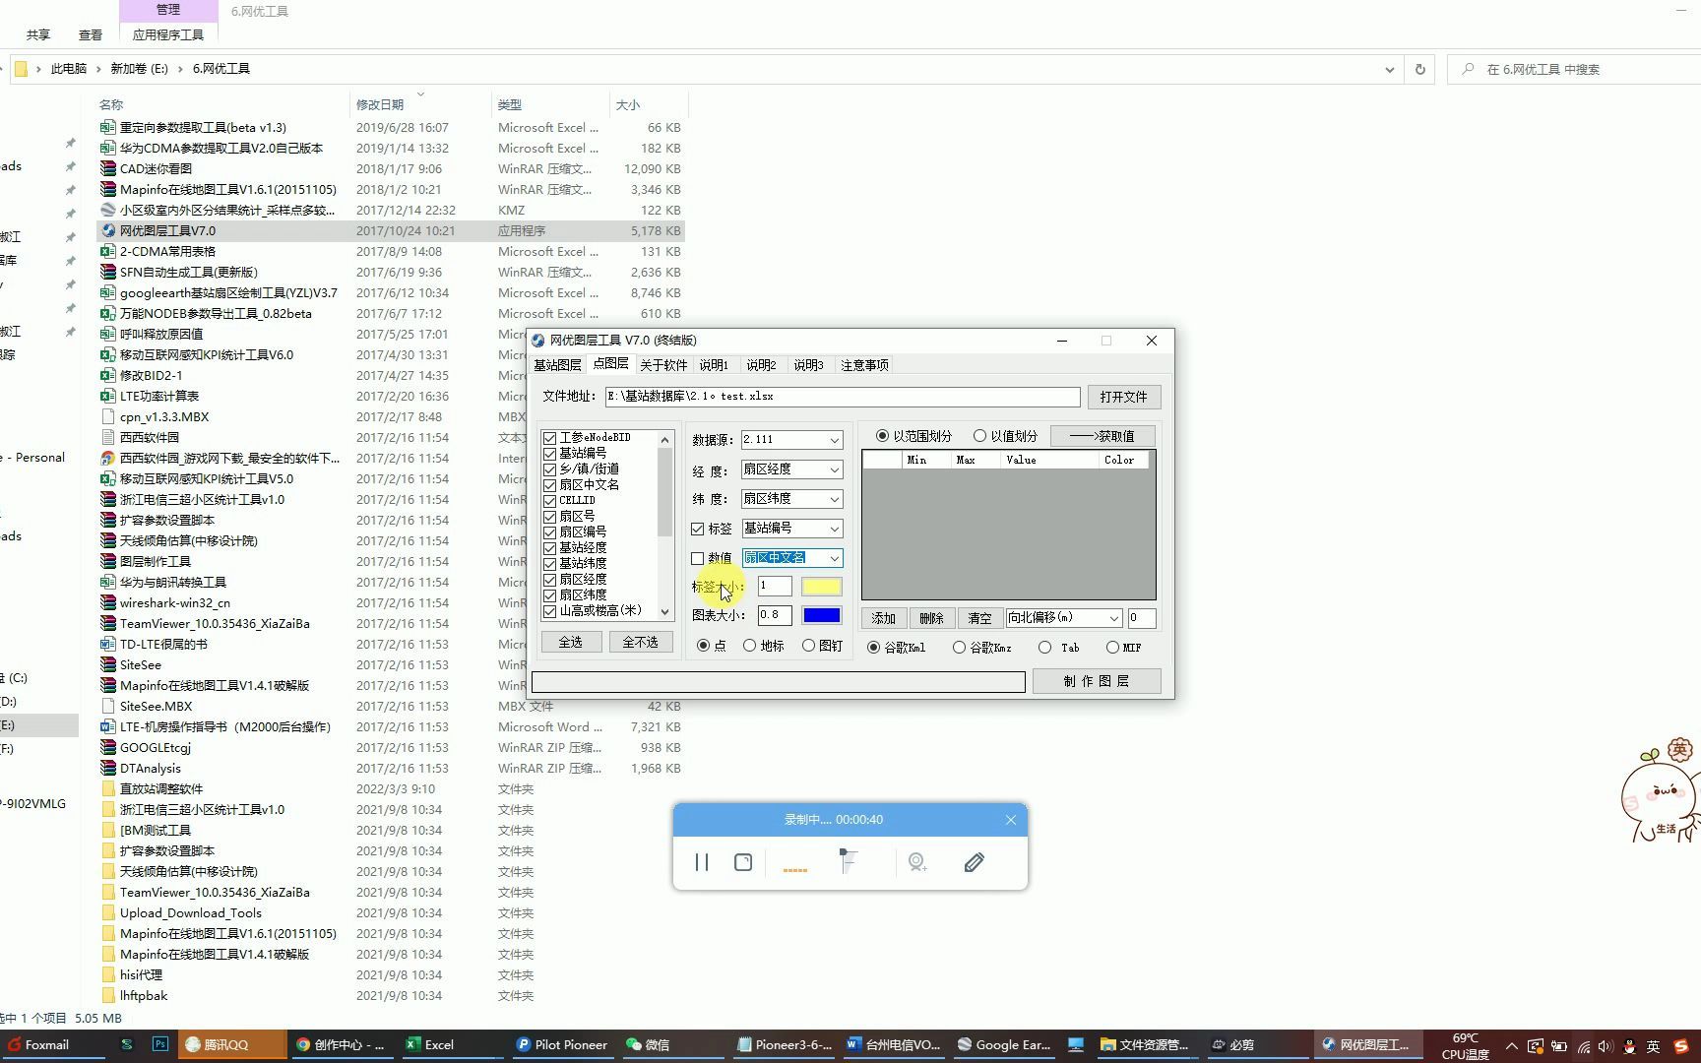
Task: Select the CAD迷你看图 archive icon
Action: coord(108,168)
